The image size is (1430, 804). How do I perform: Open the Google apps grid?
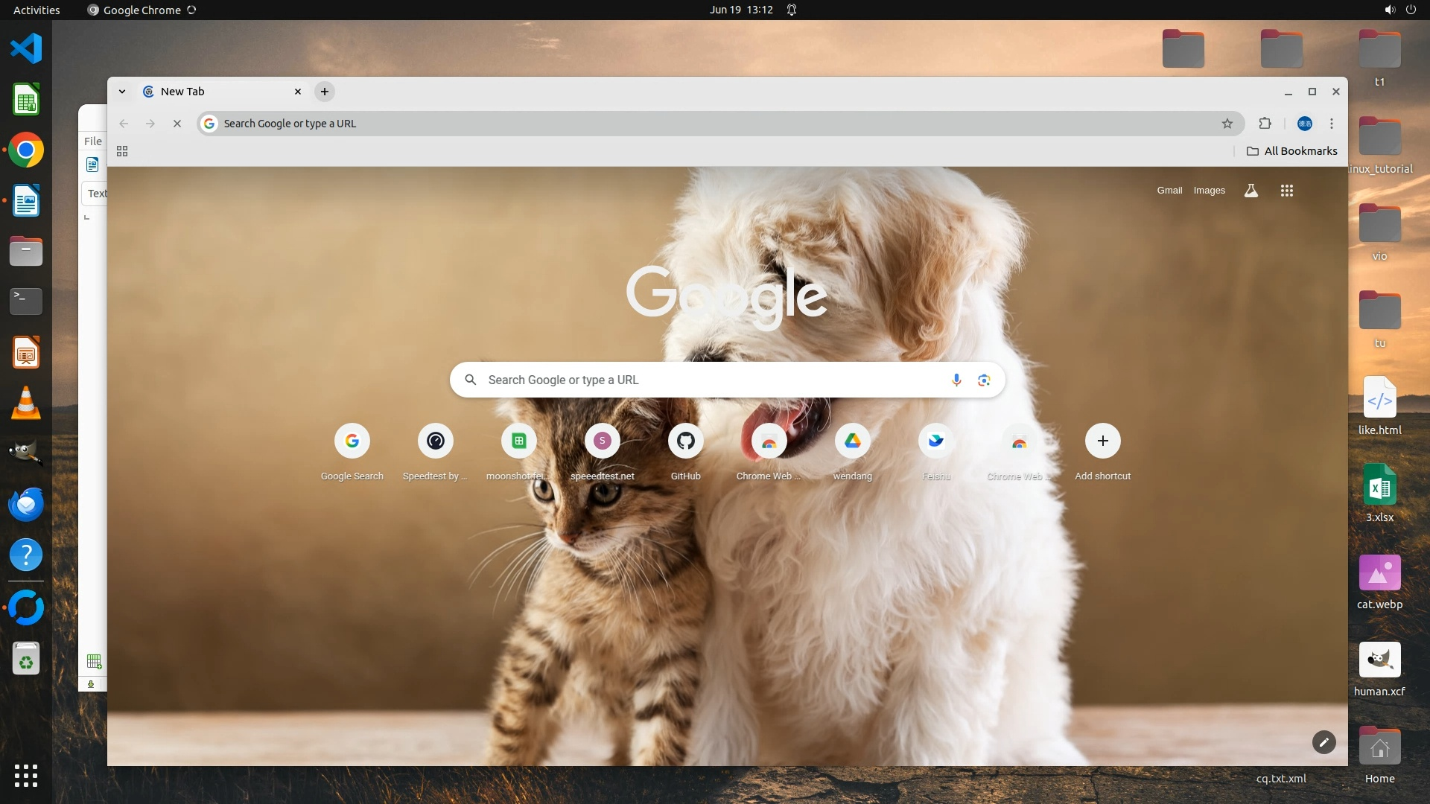(x=1286, y=191)
